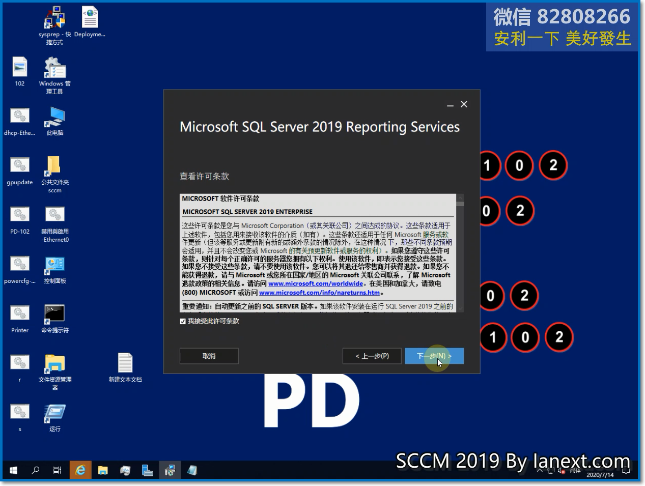Click the license text scrollbar thumb
This screenshot has height=486, width=645.
pos(460,204)
